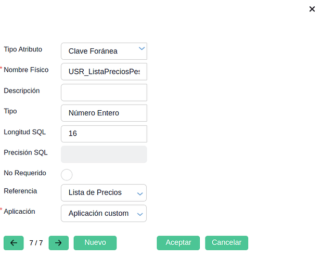This screenshot has width=322, height=260.
Task: Toggle the No Requerido checkbox
Action: [x=67, y=175]
